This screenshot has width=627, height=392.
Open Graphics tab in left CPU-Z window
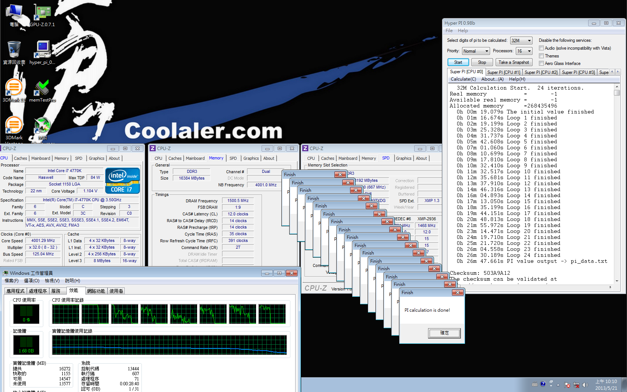click(96, 158)
